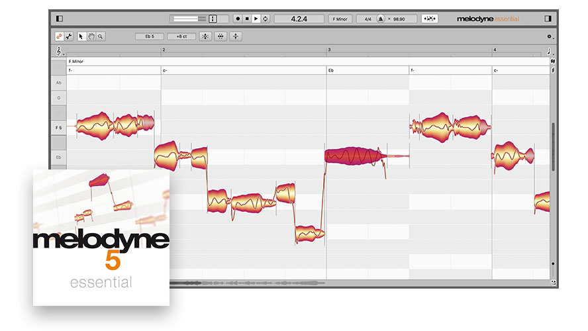Click the first f- chord at bar 1

point(70,70)
